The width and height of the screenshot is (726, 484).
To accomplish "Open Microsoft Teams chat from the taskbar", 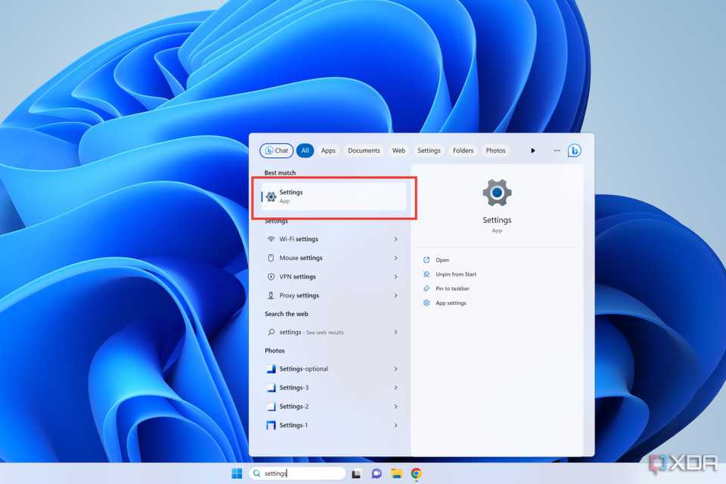I will (376, 473).
